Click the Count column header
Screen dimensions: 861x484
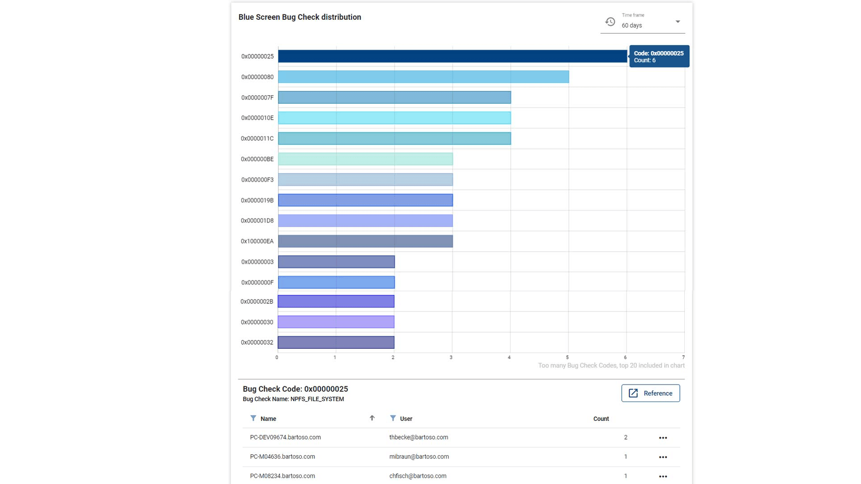[601, 419]
